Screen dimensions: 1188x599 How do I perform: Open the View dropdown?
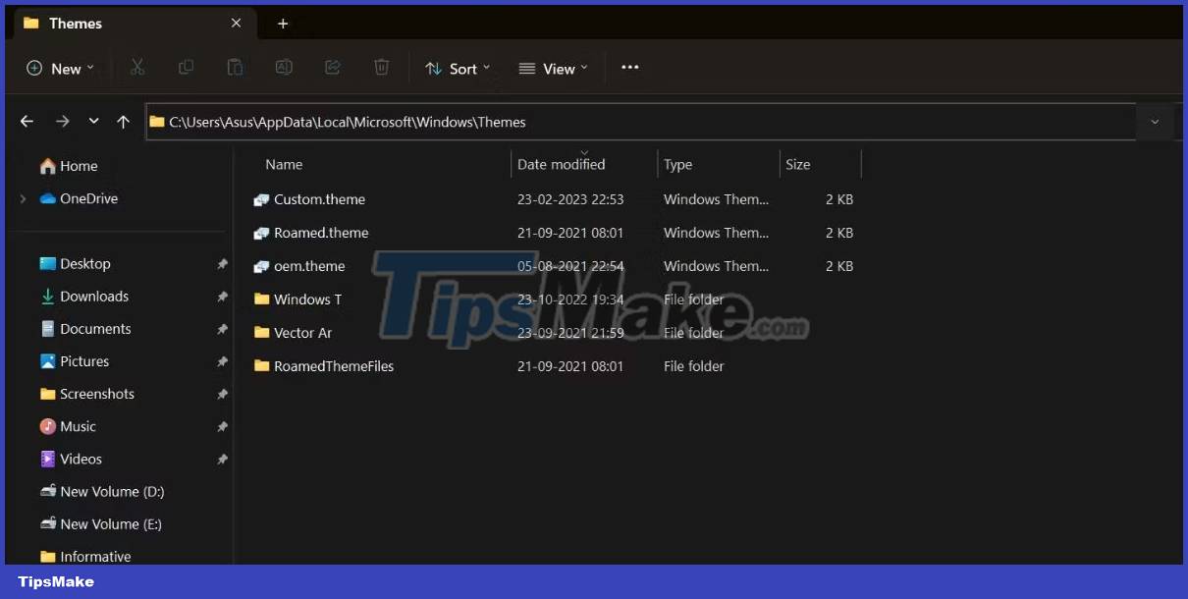coord(553,68)
